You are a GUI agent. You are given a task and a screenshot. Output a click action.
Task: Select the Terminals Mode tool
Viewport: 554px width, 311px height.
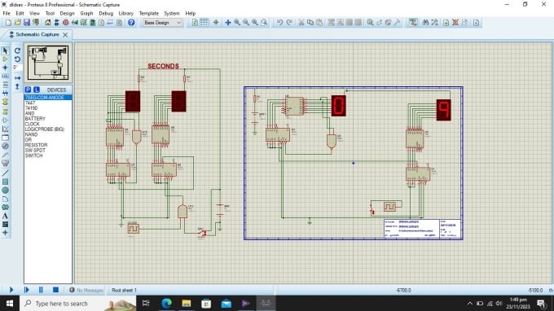pyautogui.click(x=5, y=112)
